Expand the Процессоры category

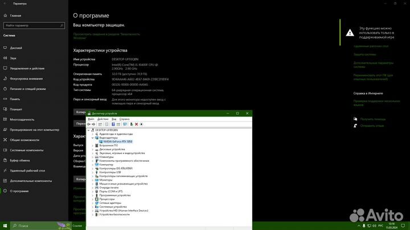pos(93,199)
